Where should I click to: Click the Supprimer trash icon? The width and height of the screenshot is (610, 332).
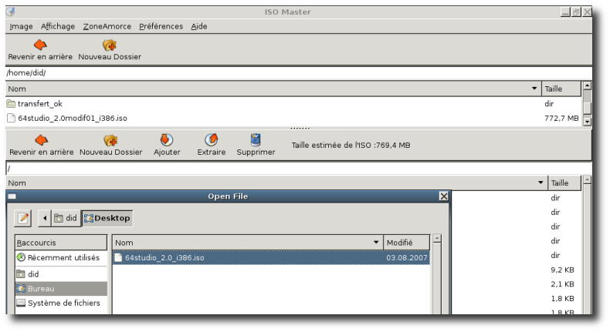(256, 139)
